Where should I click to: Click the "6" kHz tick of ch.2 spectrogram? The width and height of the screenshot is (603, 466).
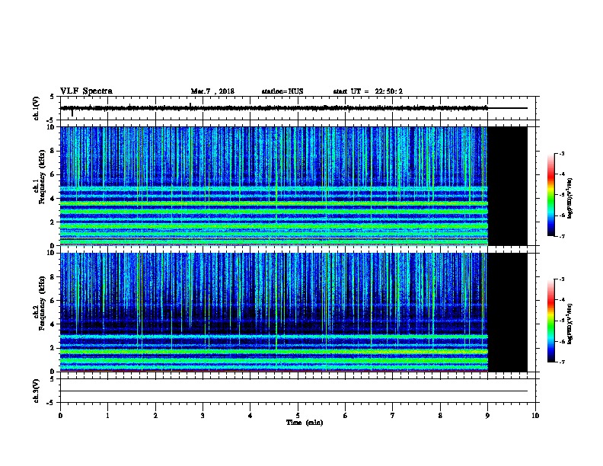(x=53, y=301)
